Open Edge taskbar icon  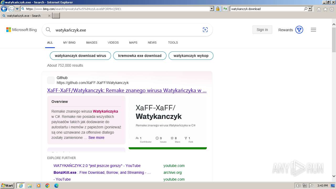click(56, 186)
